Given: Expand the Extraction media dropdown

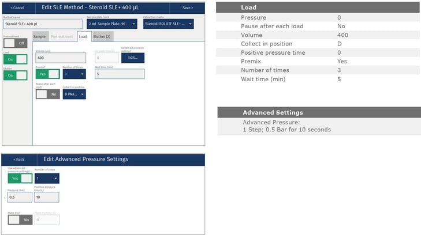Looking at the screenshot, I should point(168,24).
